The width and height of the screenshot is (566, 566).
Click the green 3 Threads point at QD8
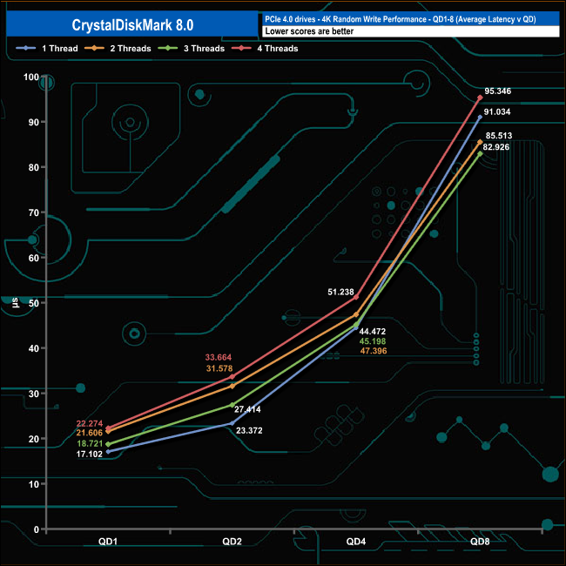480,154
